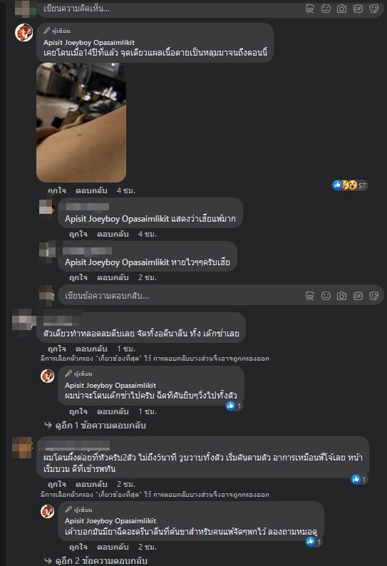
Task: Open the sticker icon in the top comment box
Action: 374,9
